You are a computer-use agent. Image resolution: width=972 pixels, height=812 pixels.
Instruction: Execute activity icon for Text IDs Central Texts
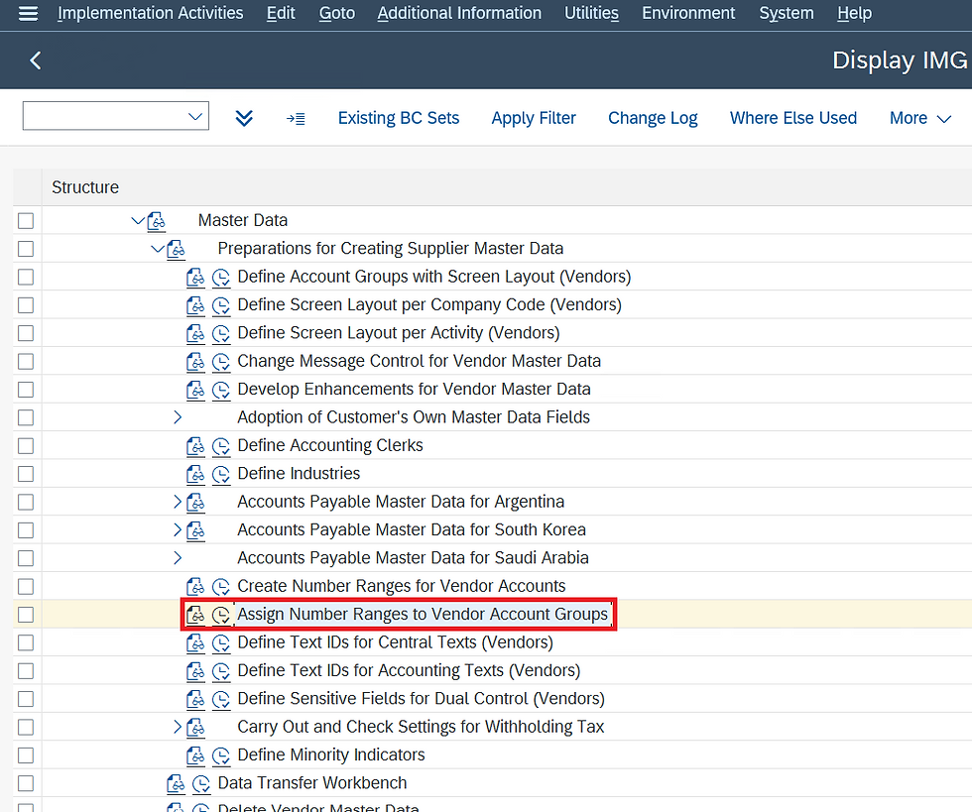(x=220, y=642)
